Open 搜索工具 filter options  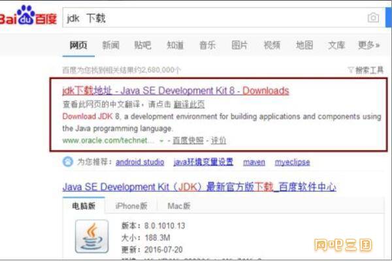[366, 70]
